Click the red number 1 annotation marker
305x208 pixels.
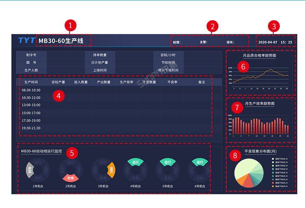click(70, 26)
